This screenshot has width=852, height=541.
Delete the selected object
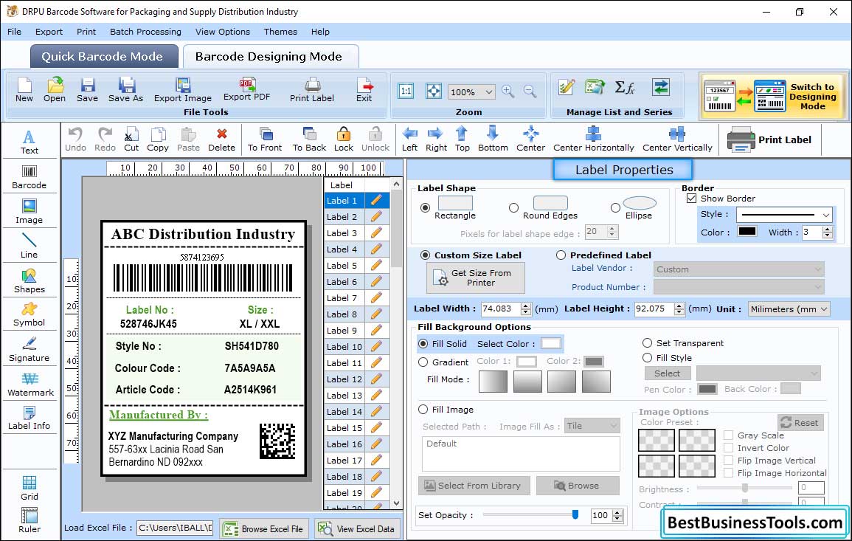point(222,139)
